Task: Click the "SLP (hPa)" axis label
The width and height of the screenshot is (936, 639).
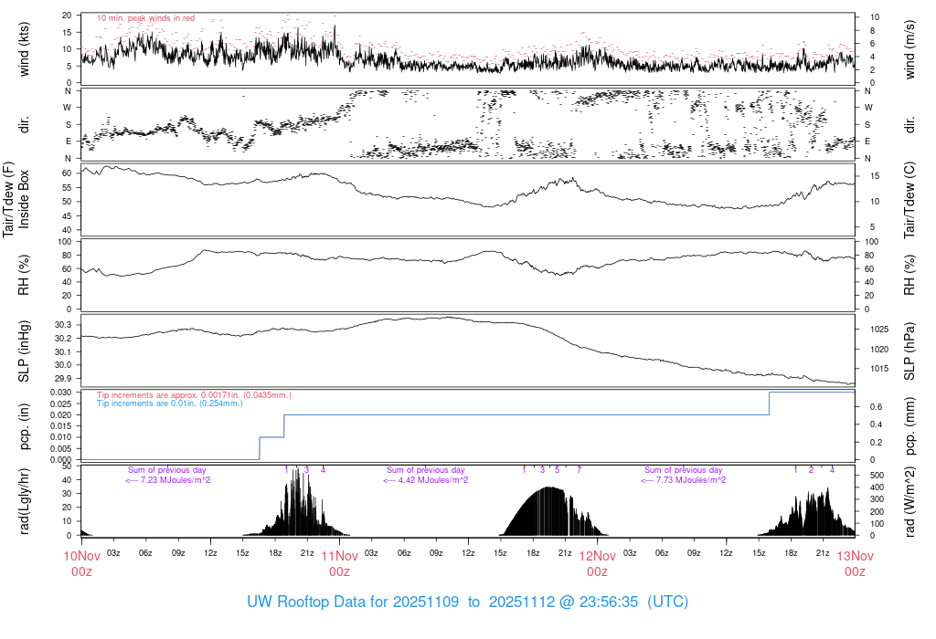Action: point(912,351)
